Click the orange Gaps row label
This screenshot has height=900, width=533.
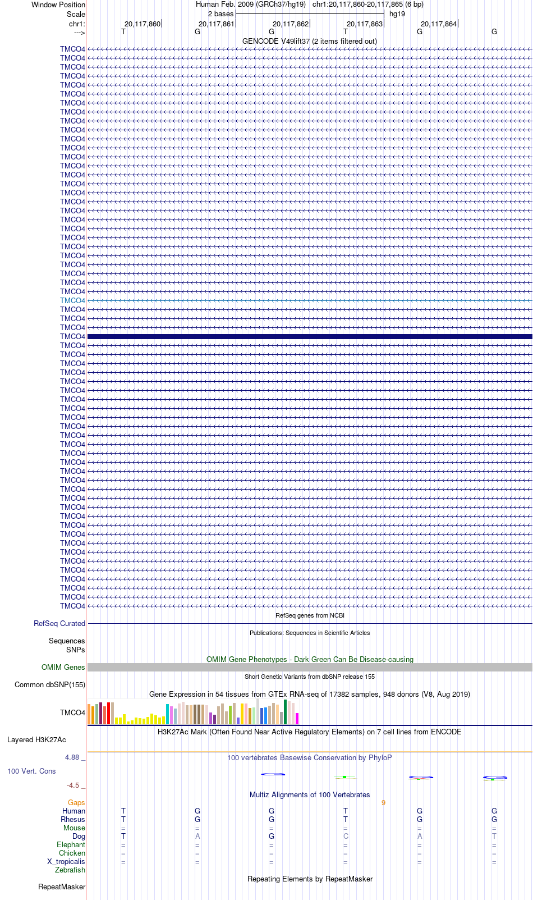click(76, 802)
